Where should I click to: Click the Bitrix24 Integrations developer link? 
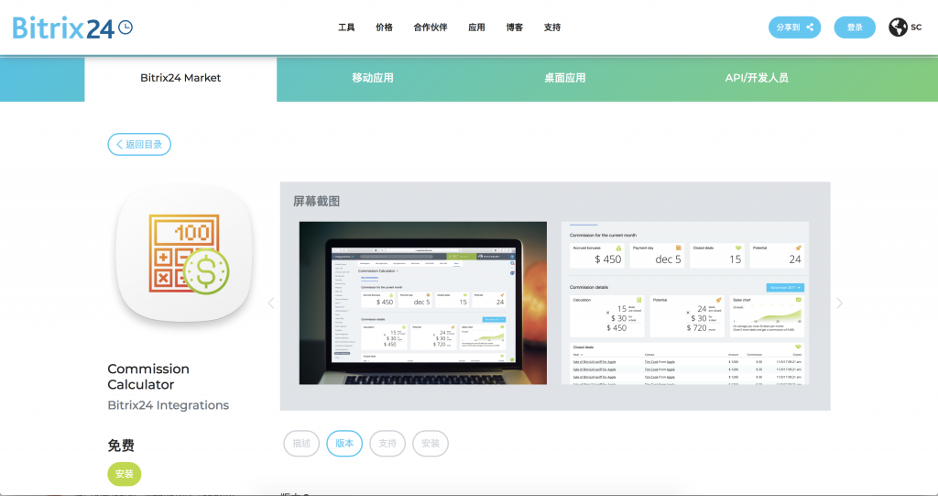coord(169,405)
